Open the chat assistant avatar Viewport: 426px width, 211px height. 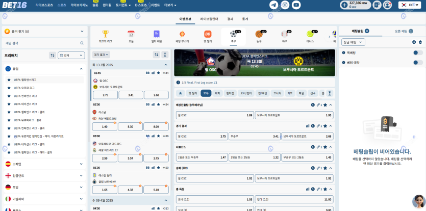419,201
